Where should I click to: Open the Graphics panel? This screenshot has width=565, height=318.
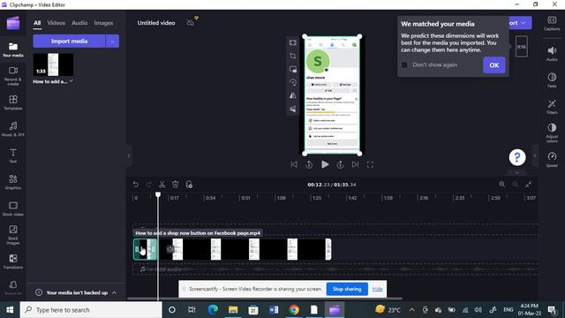point(13,182)
